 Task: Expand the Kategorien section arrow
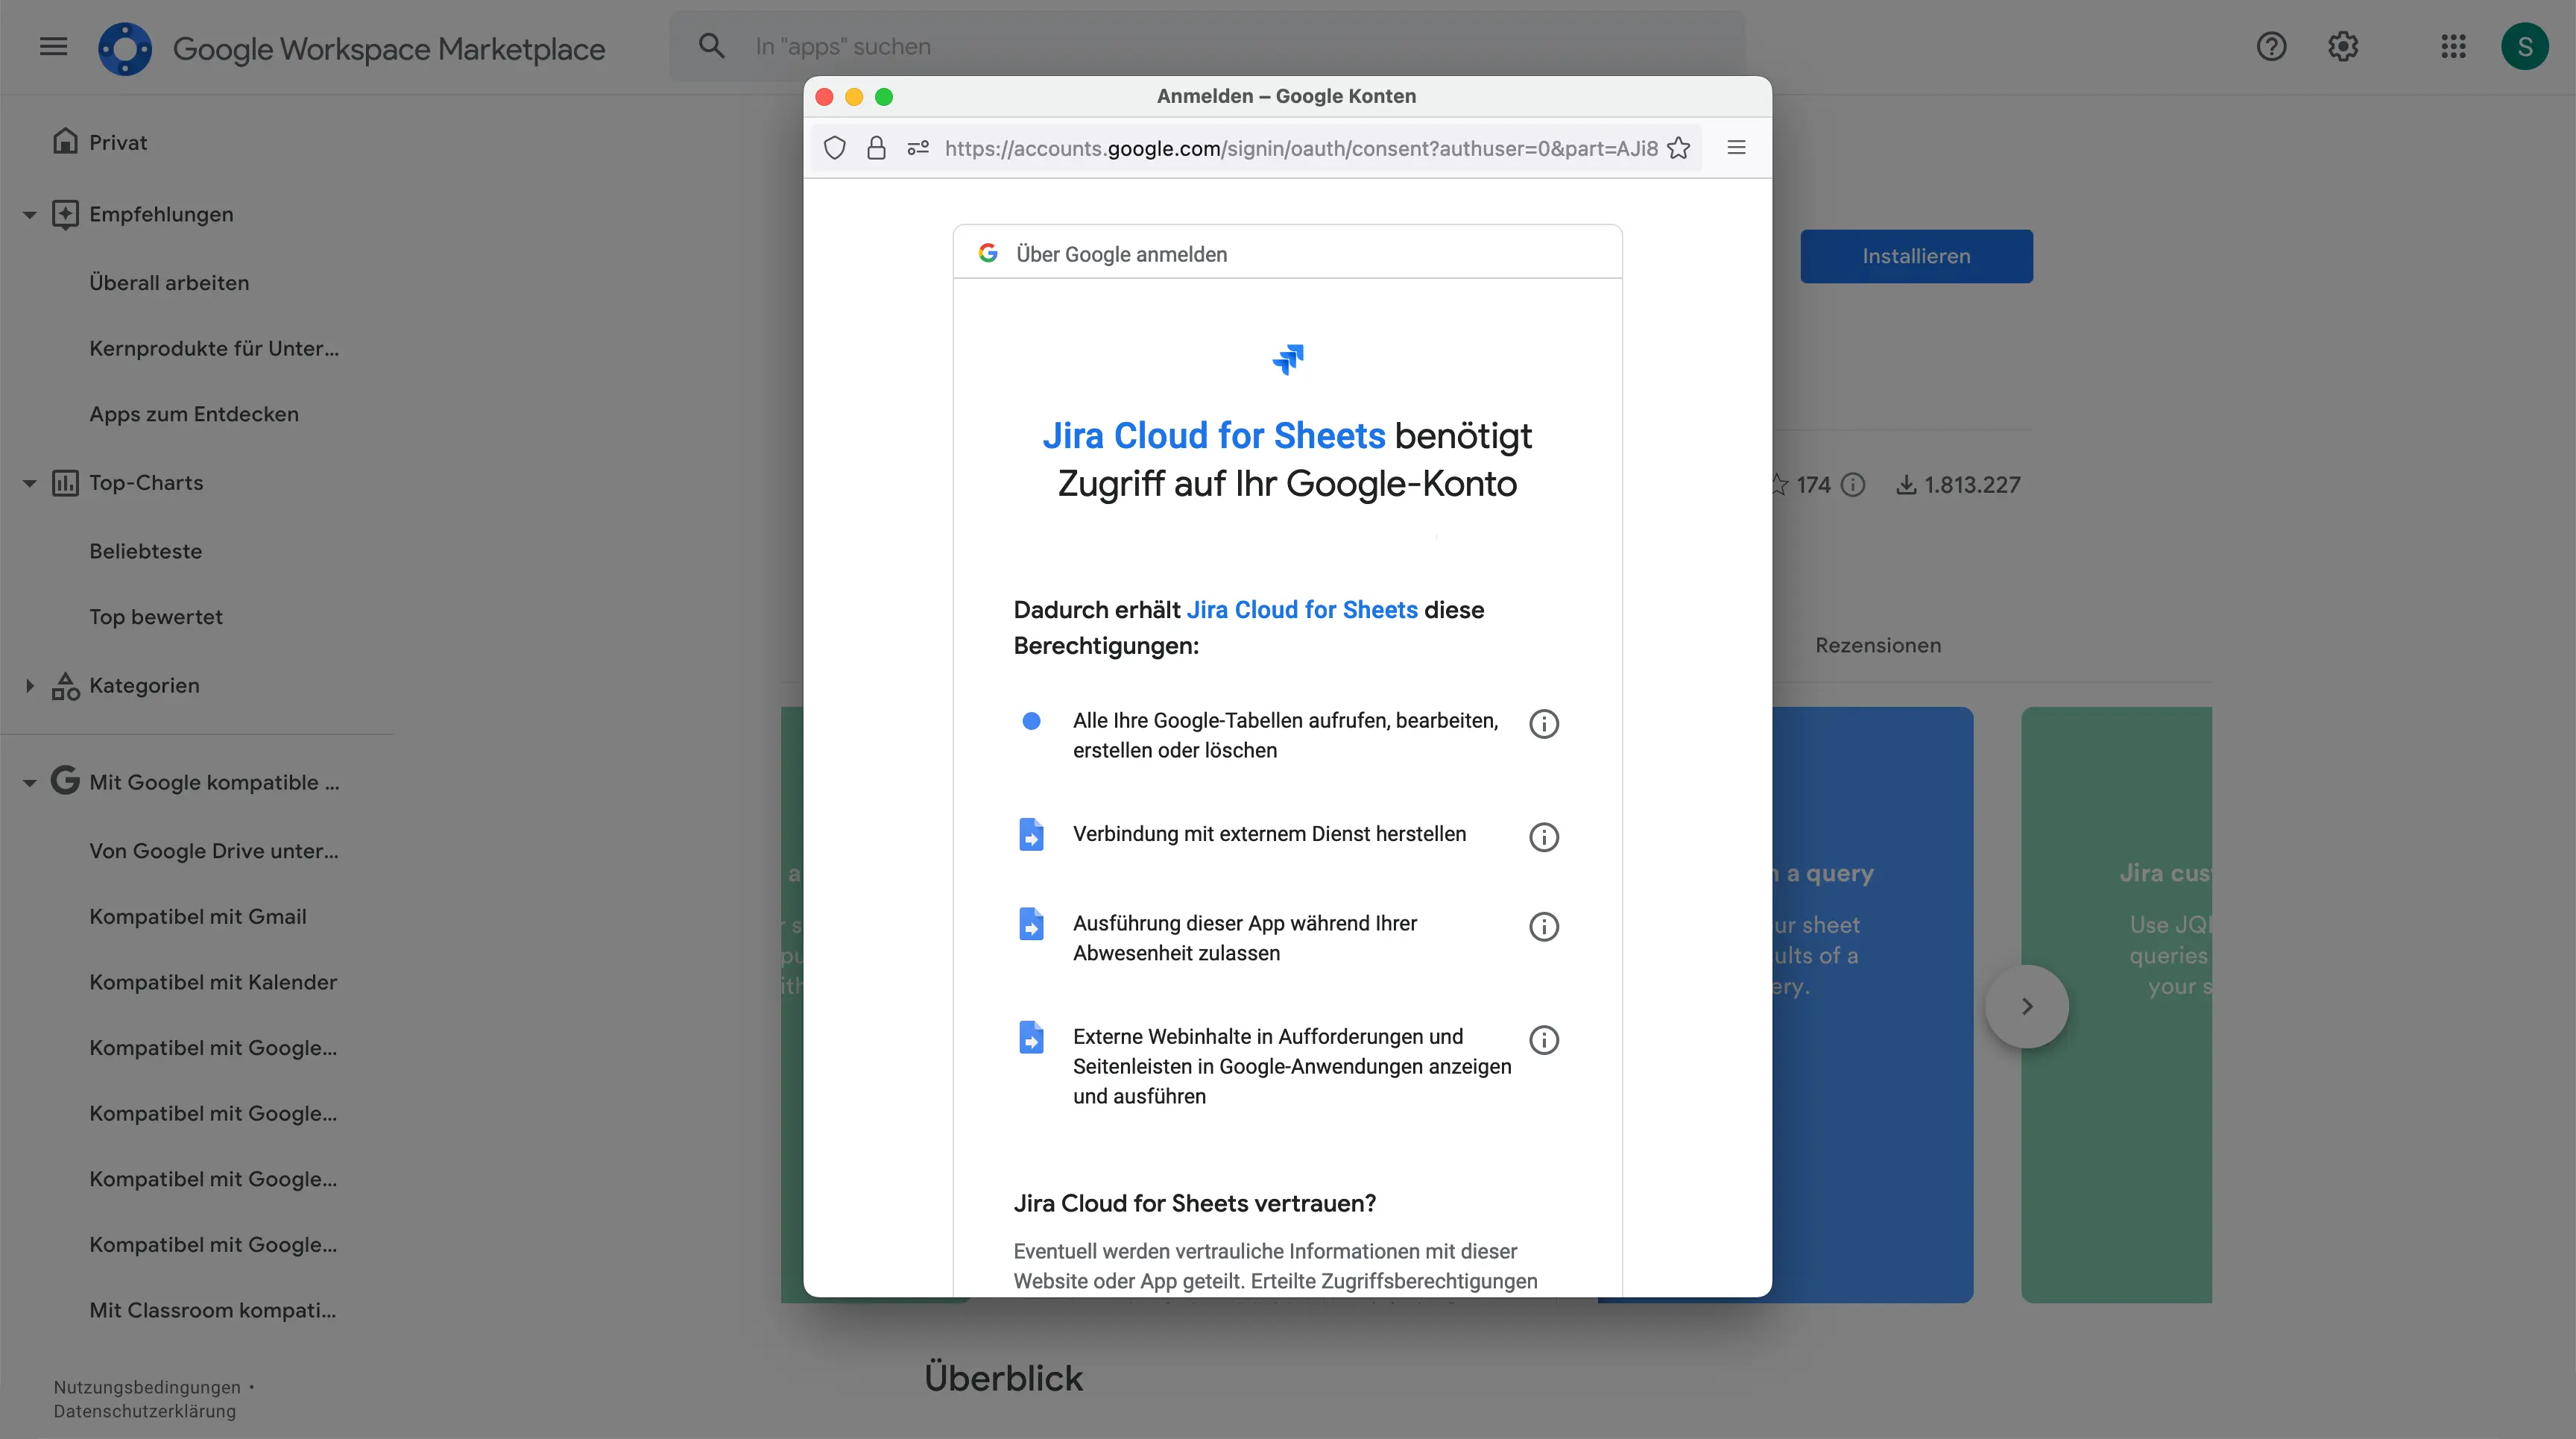coord(29,686)
